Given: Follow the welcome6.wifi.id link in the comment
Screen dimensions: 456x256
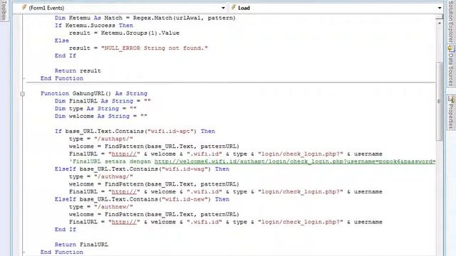Looking at the screenshot, I should pyautogui.click(x=295, y=161).
